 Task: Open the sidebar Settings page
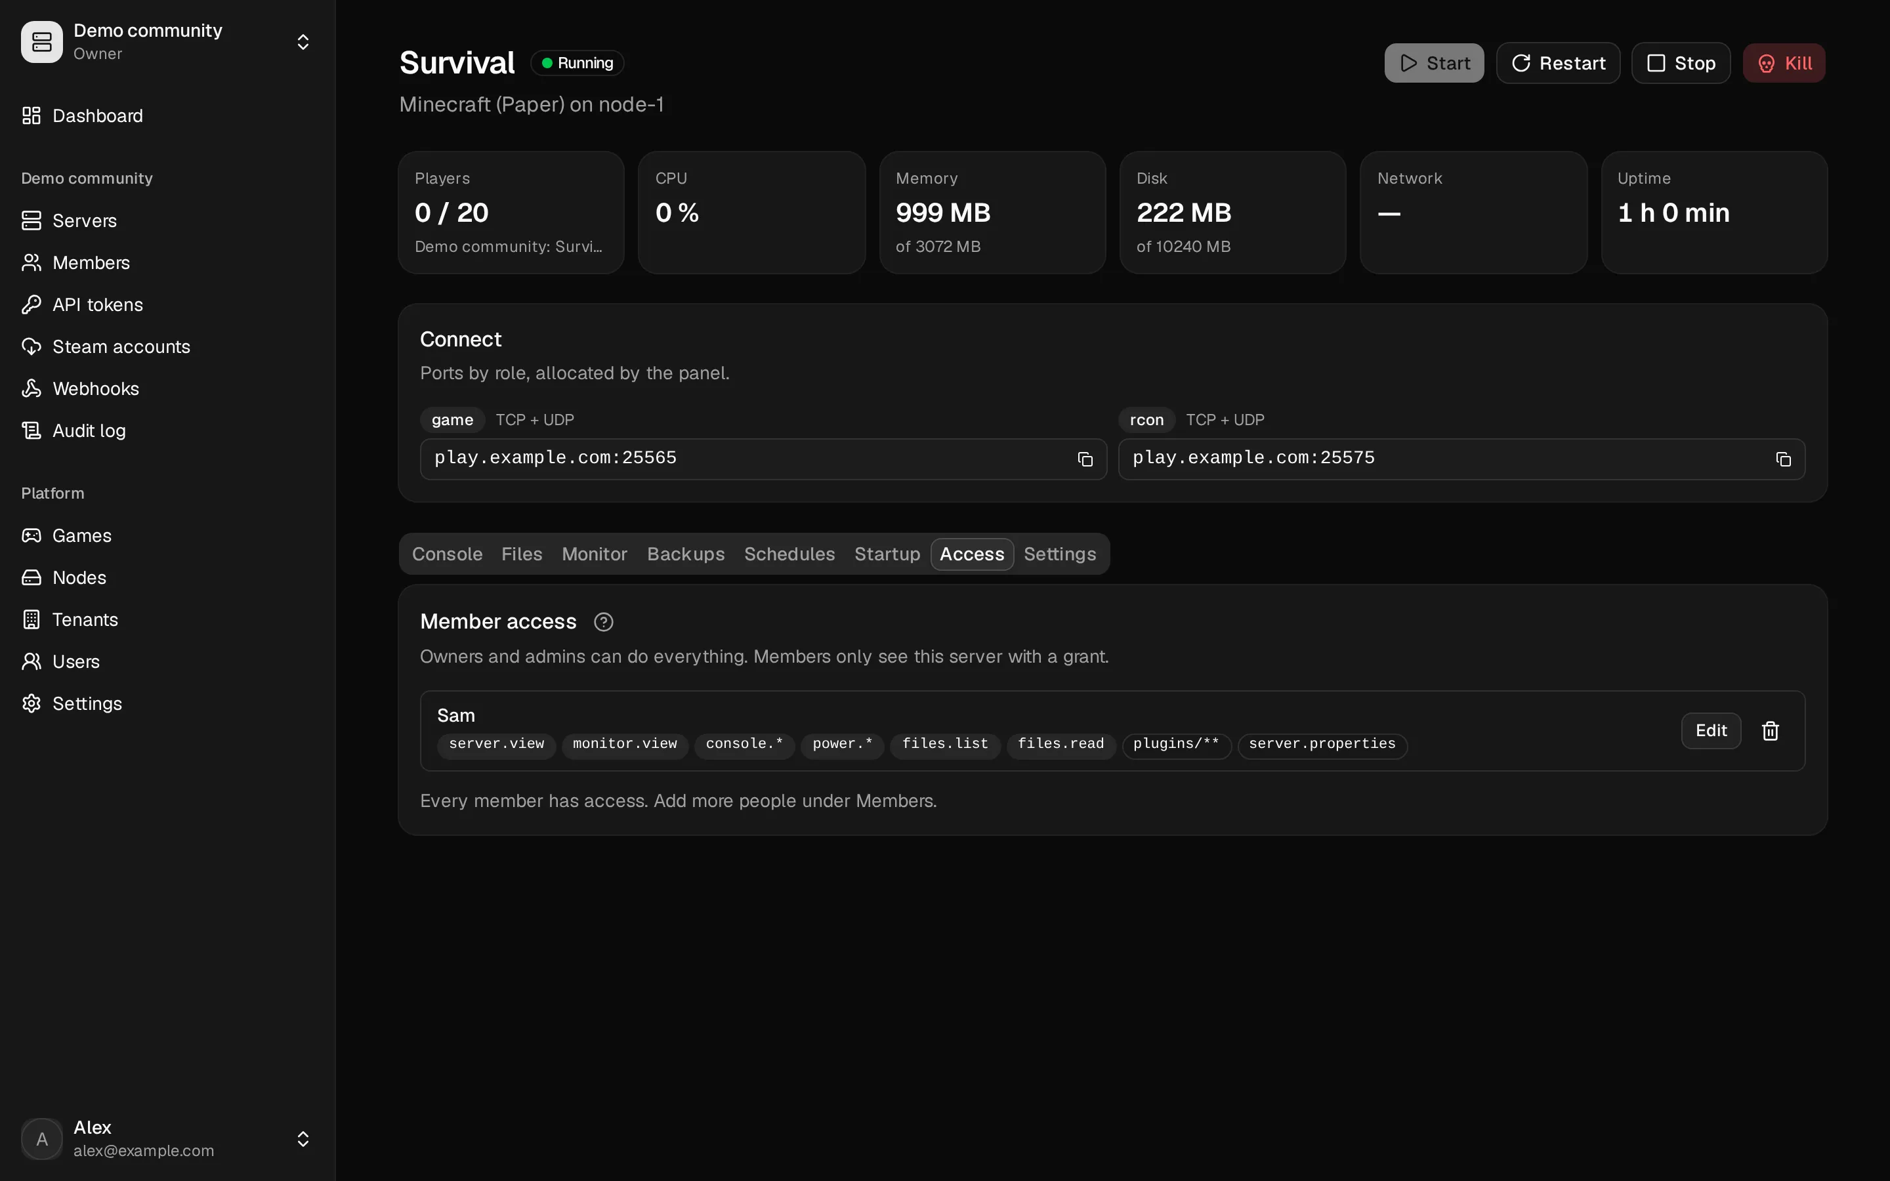(x=72, y=703)
